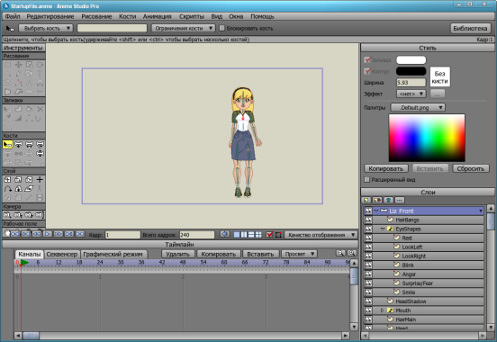Toggle the Контур checkbox
The image size is (497, 342).
click(x=367, y=71)
